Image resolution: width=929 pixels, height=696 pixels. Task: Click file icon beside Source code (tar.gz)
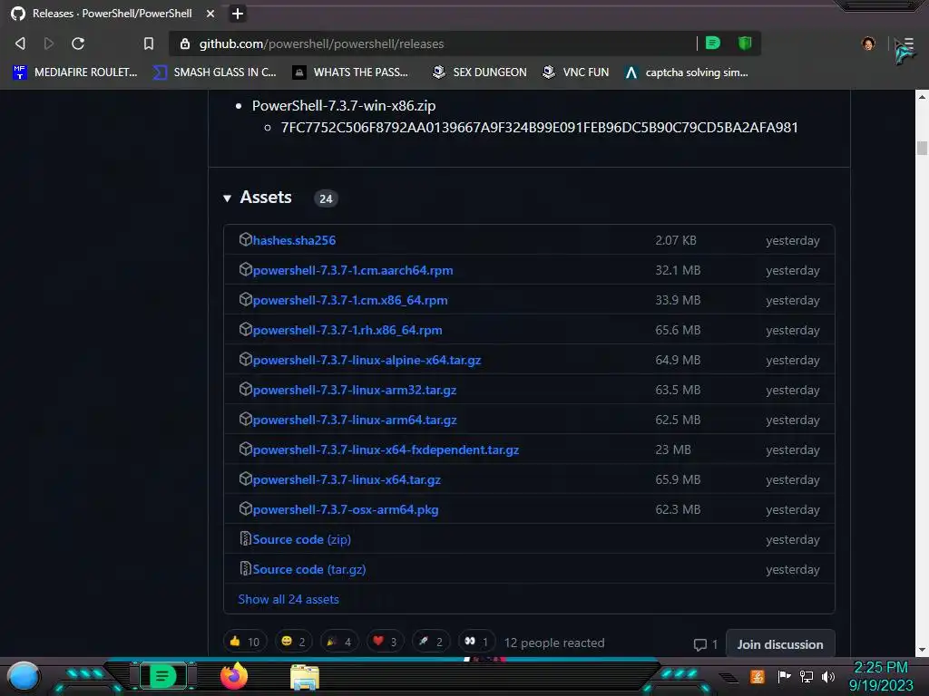pyautogui.click(x=245, y=568)
